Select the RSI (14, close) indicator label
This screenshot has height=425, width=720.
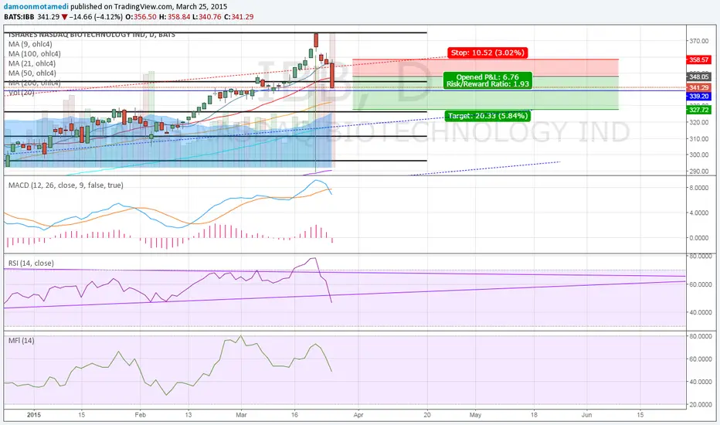(x=31, y=263)
